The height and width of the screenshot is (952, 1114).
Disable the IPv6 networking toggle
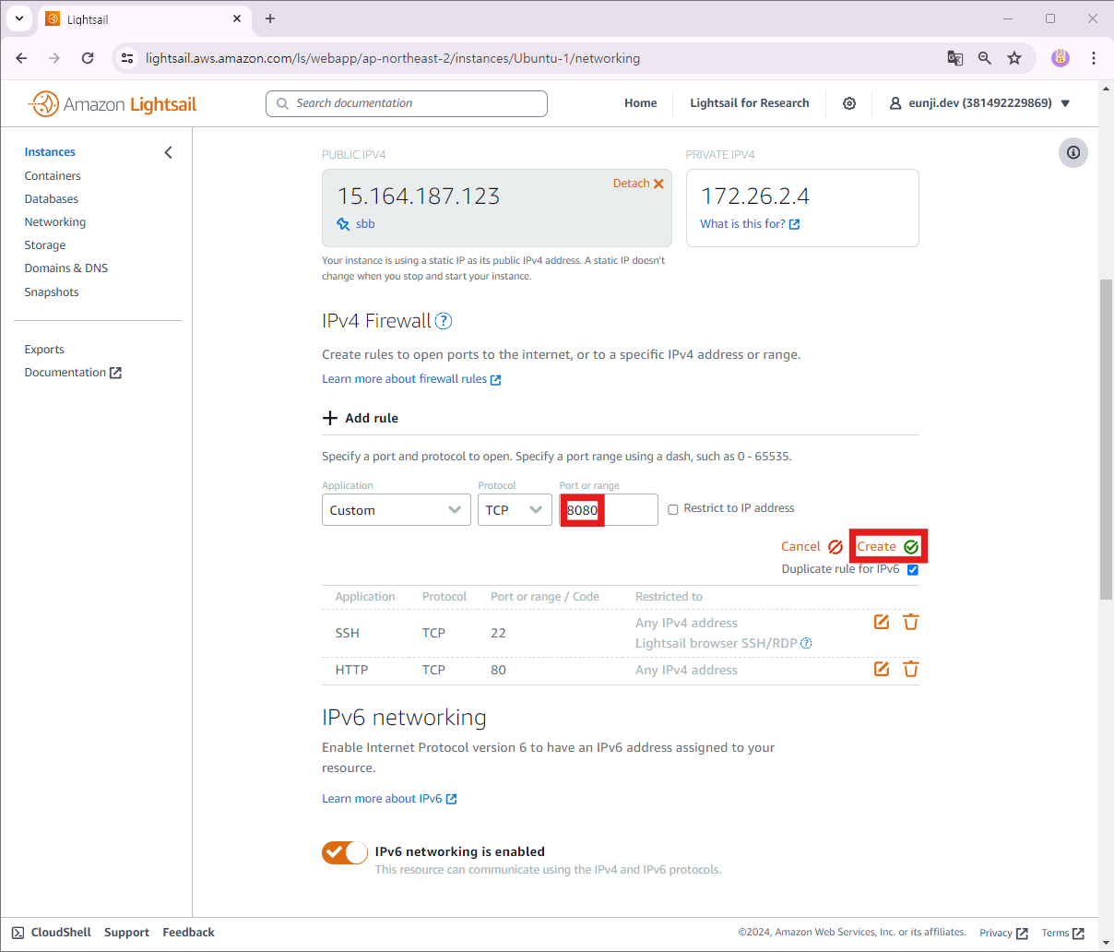[345, 852]
